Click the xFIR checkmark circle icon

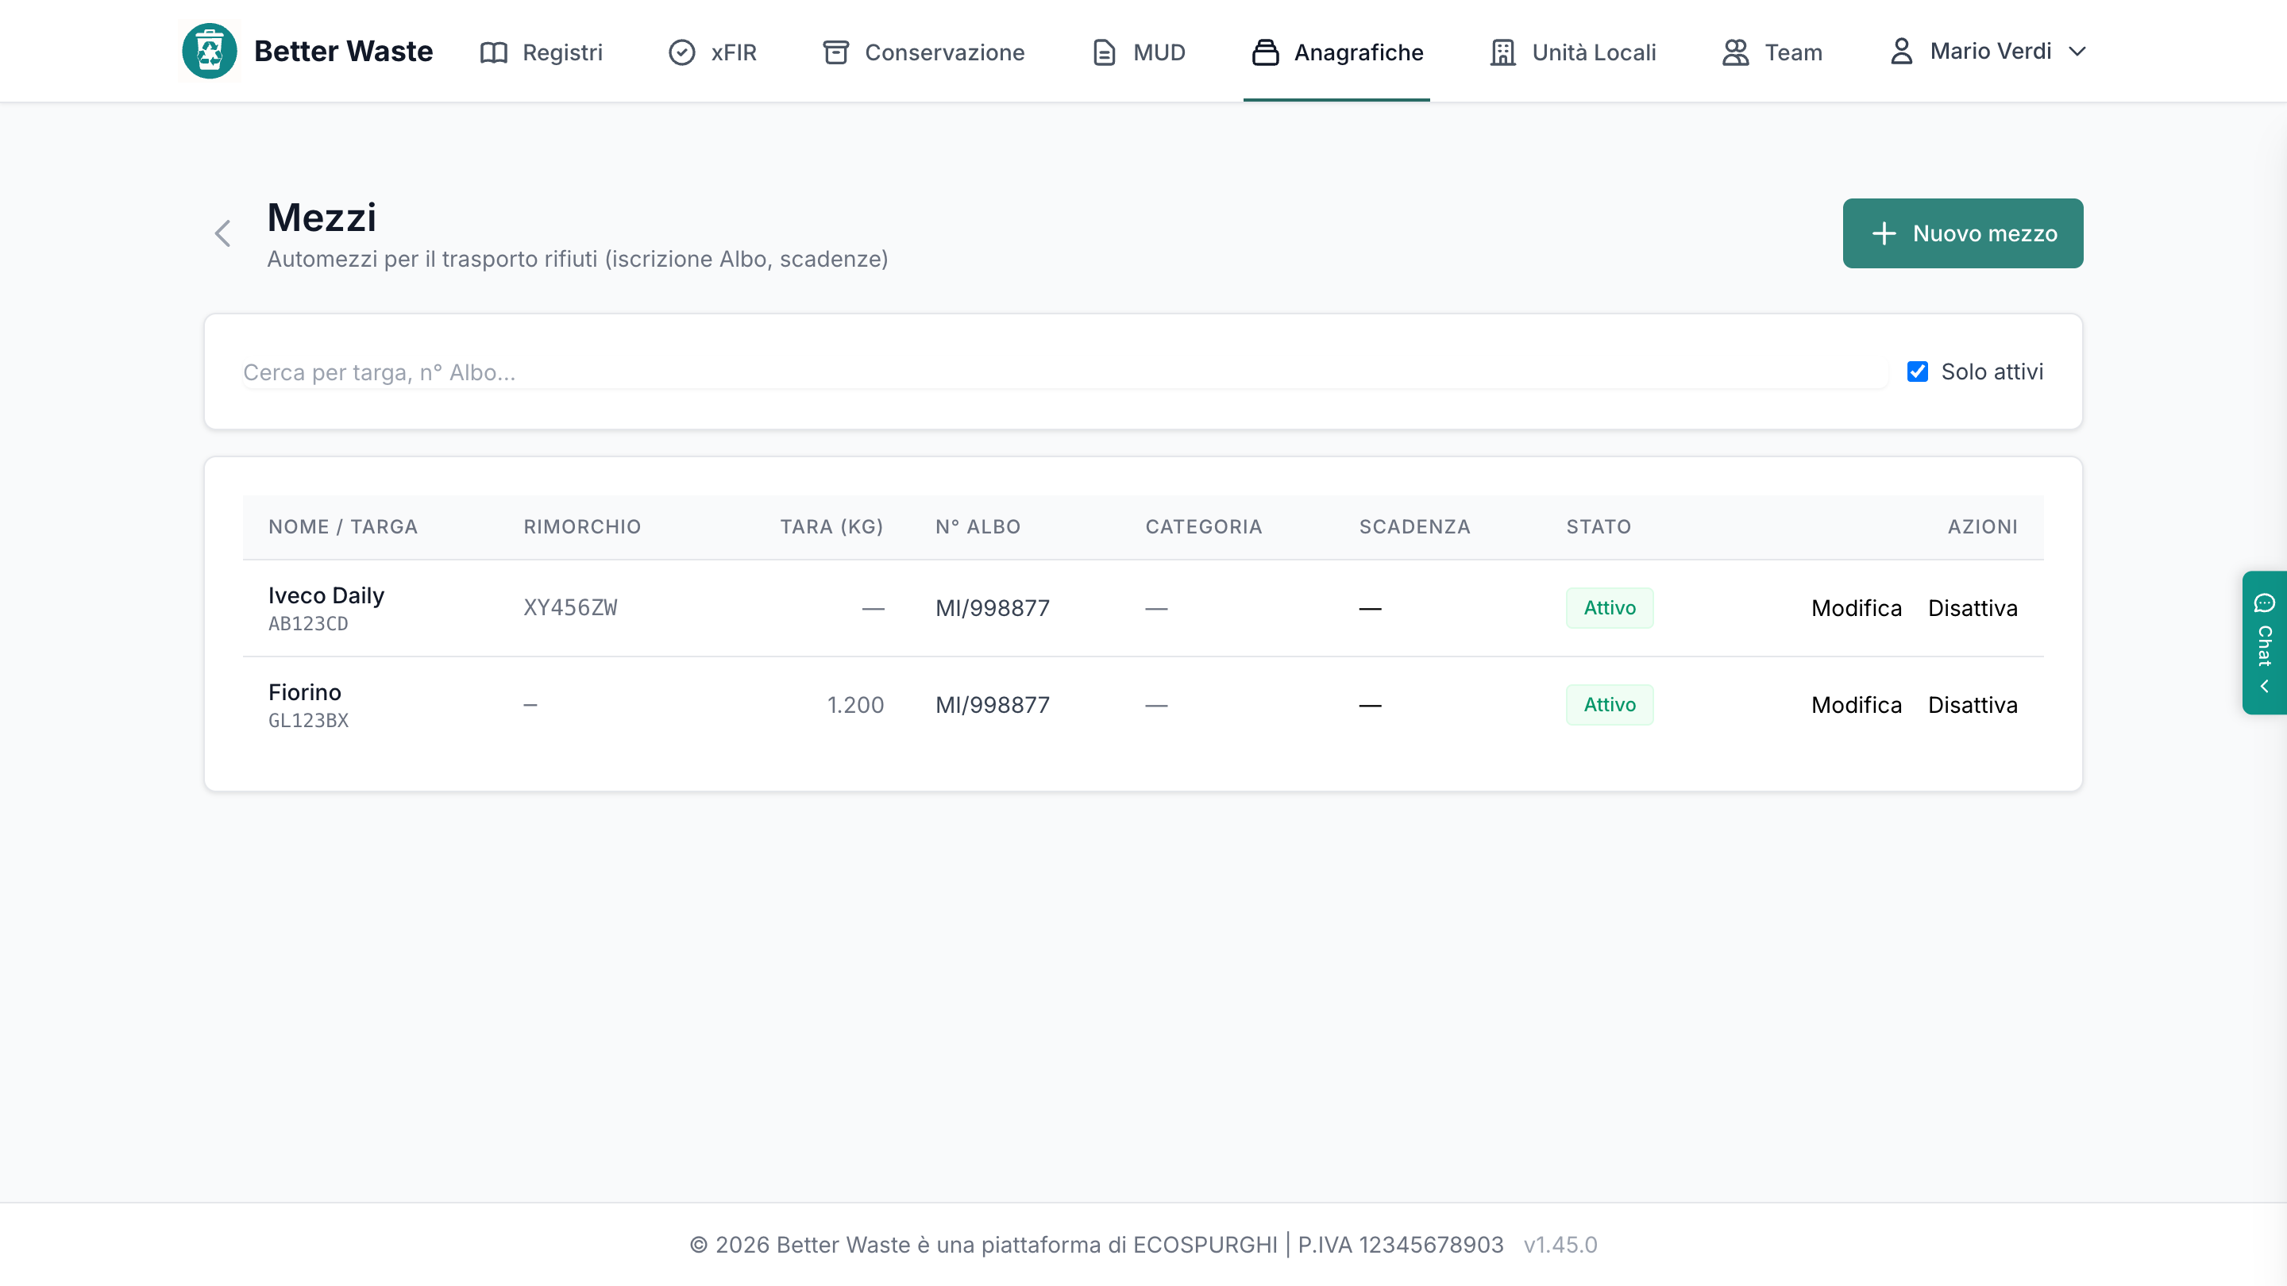tap(682, 52)
